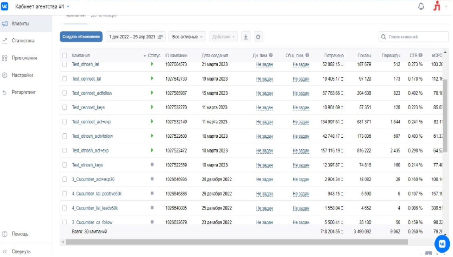Check the Test_cennost_act+exp row checkbox

tap(65, 122)
